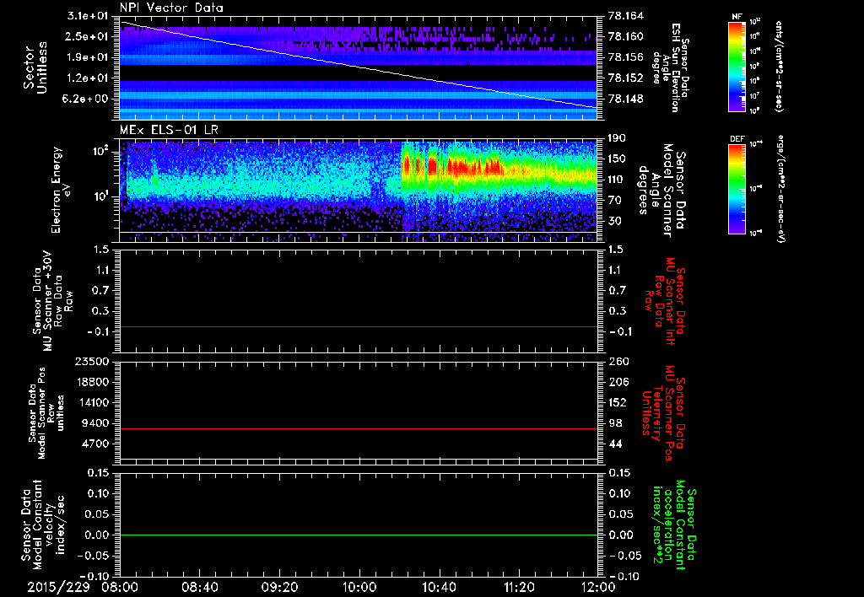Click the 10:40 time axis label
The height and width of the screenshot is (597, 864).
(439, 587)
